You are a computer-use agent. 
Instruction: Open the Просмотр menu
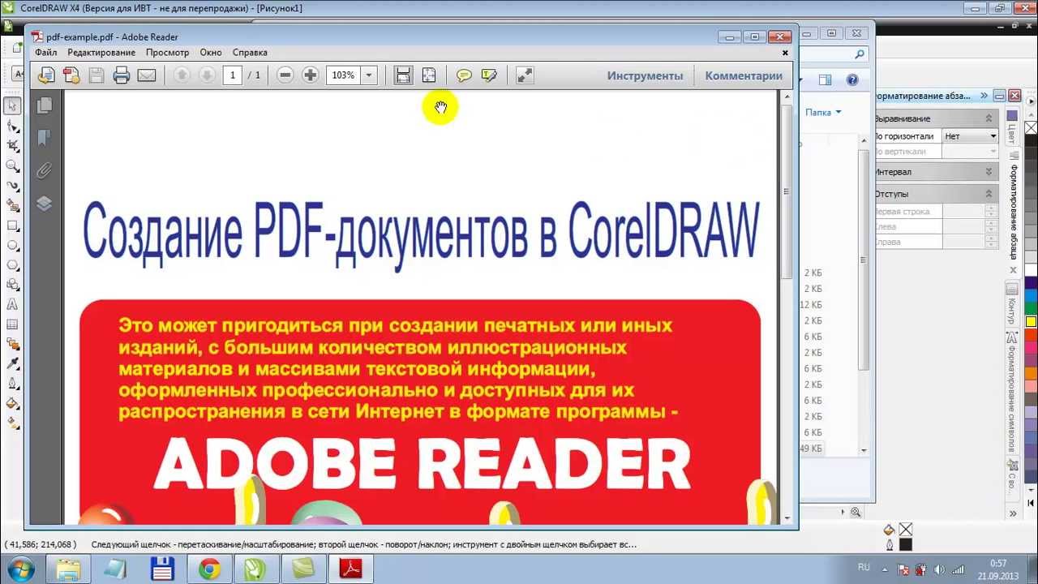click(x=167, y=52)
